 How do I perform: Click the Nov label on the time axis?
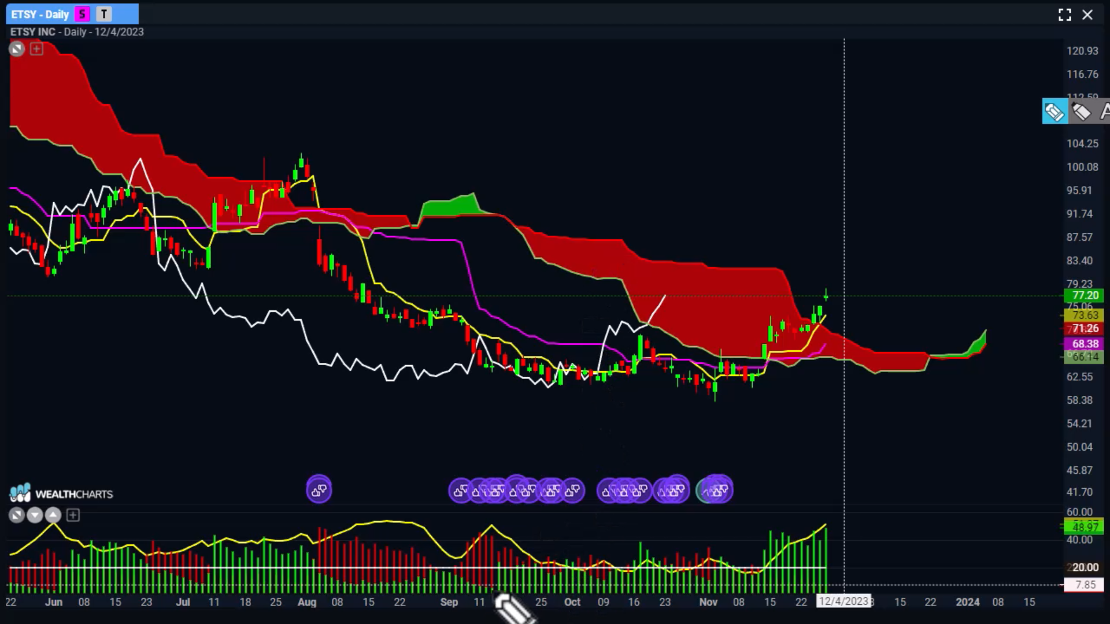(708, 602)
